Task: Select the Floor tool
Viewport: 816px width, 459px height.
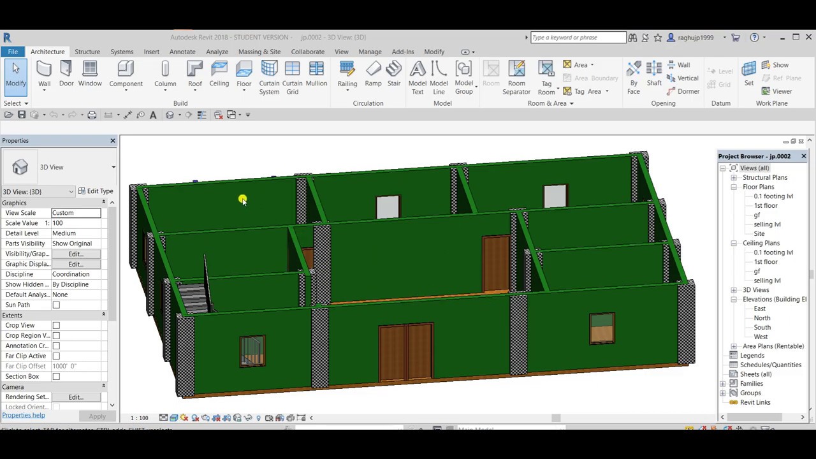Action: (244, 75)
